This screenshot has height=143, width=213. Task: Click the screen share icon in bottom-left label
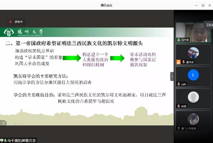(2, 140)
